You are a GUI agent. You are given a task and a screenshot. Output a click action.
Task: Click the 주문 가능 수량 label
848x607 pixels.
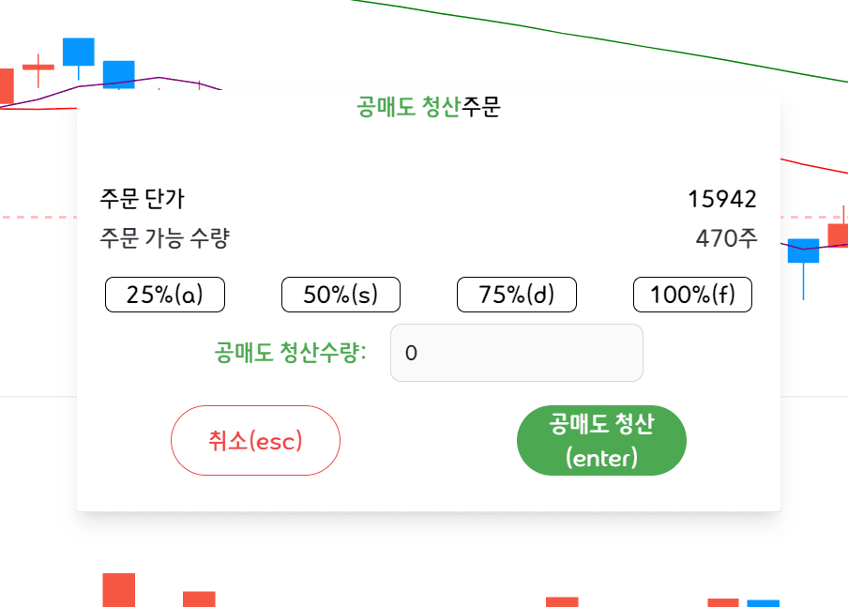coord(165,238)
